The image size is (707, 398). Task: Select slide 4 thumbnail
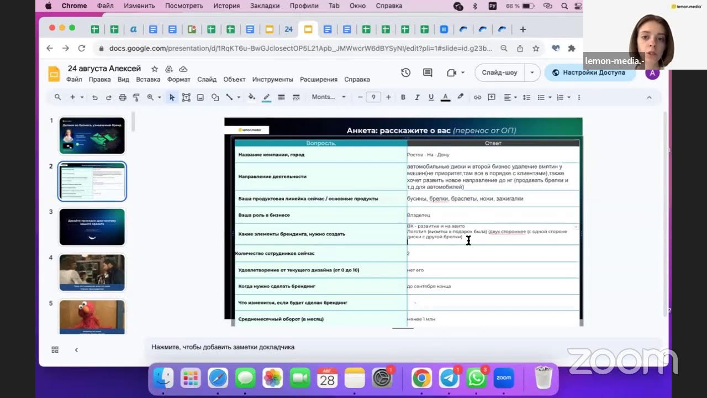pos(92,273)
